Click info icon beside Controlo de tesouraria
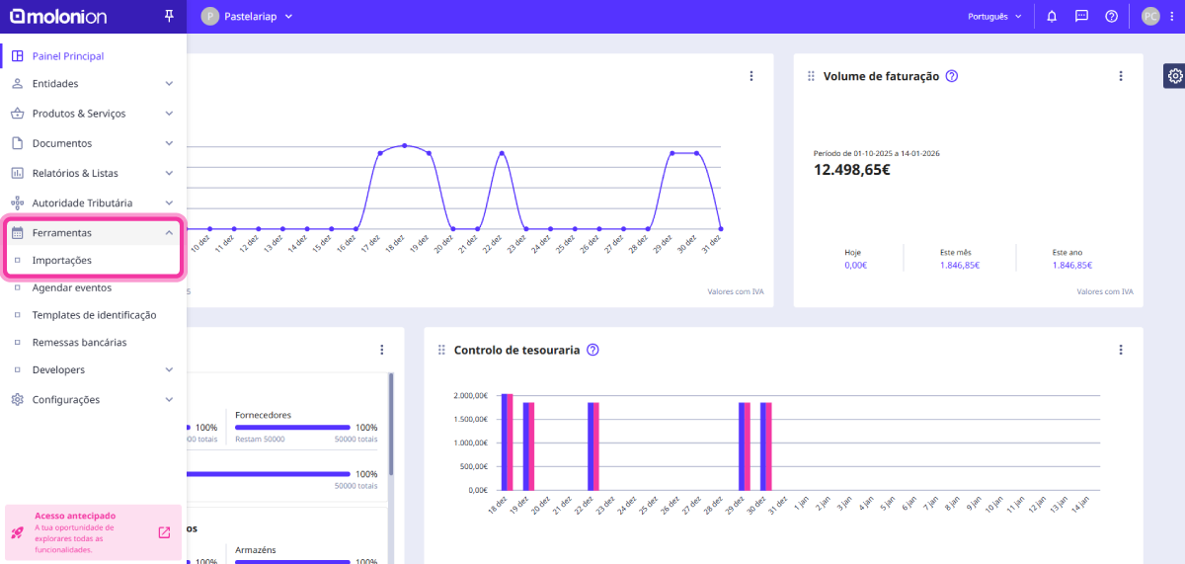Image resolution: width=1185 pixels, height=564 pixels. [592, 350]
